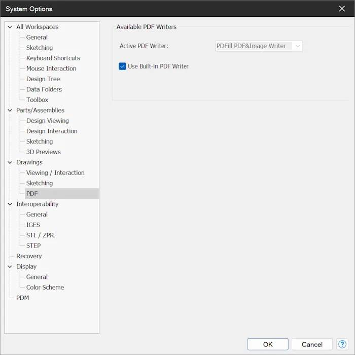Click the Cancel button
Image resolution: width=355 pixels, height=355 pixels.
pyautogui.click(x=312, y=344)
